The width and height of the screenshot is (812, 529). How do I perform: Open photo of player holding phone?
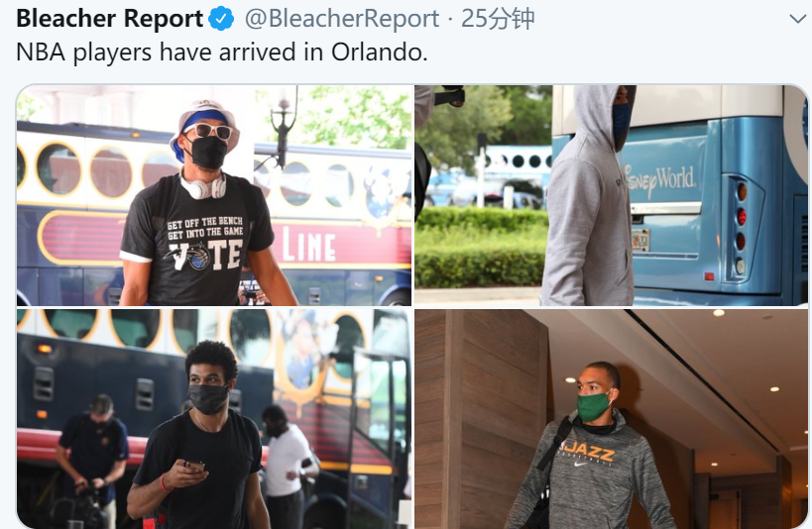(214, 419)
